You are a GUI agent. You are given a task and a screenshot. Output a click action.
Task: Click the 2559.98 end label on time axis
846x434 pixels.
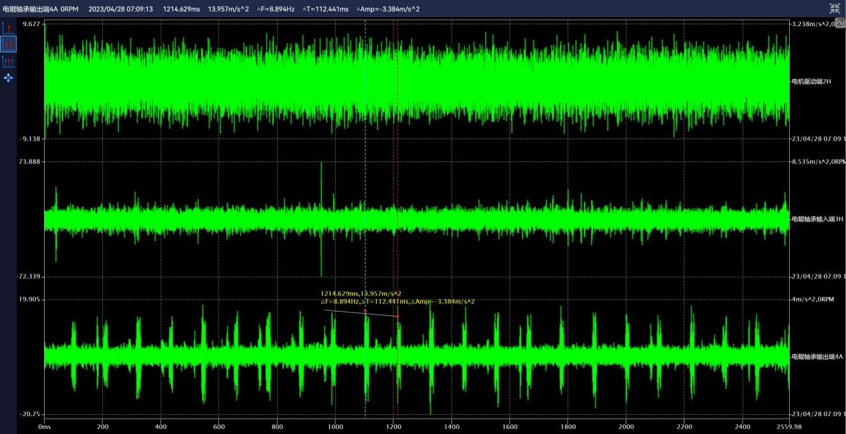click(x=789, y=426)
